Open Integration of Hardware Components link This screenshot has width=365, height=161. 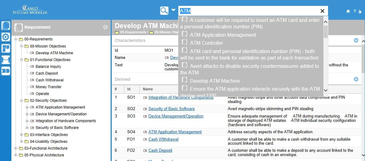[x=181, y=97]
